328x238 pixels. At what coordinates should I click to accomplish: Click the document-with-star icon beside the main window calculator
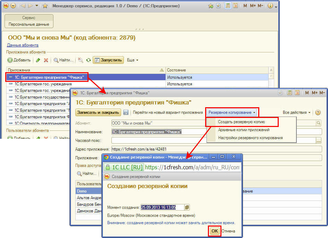pyautogui.click(x=218, y=6)
